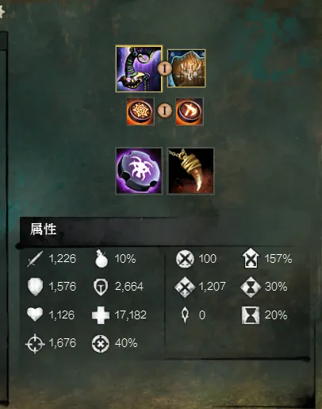Open the orange rune-mark sigil slot

pos(190,111)
